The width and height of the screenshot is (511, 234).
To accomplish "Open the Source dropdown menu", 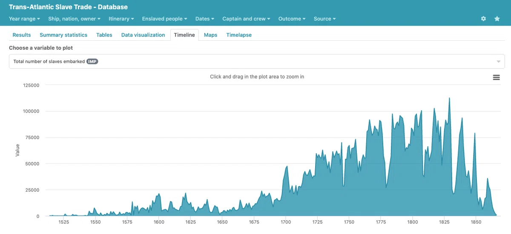I will point(324,19).
